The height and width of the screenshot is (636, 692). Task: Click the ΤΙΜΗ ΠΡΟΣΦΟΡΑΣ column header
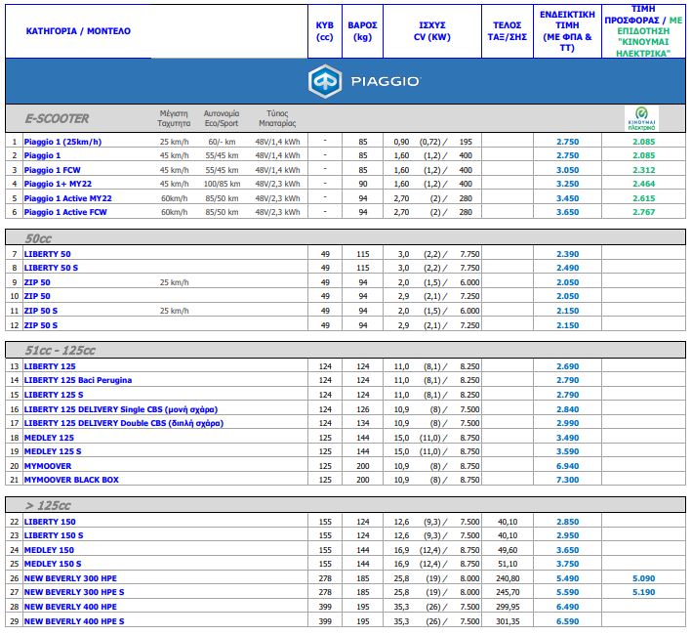pyautogui.click(x=643, y=31)
